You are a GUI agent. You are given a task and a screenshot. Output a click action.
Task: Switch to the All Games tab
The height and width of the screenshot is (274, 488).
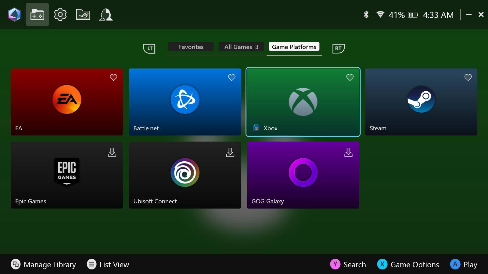pos(241,47)
